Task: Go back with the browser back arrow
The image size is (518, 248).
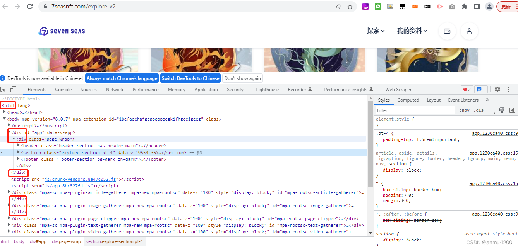Action: (6, 7)
